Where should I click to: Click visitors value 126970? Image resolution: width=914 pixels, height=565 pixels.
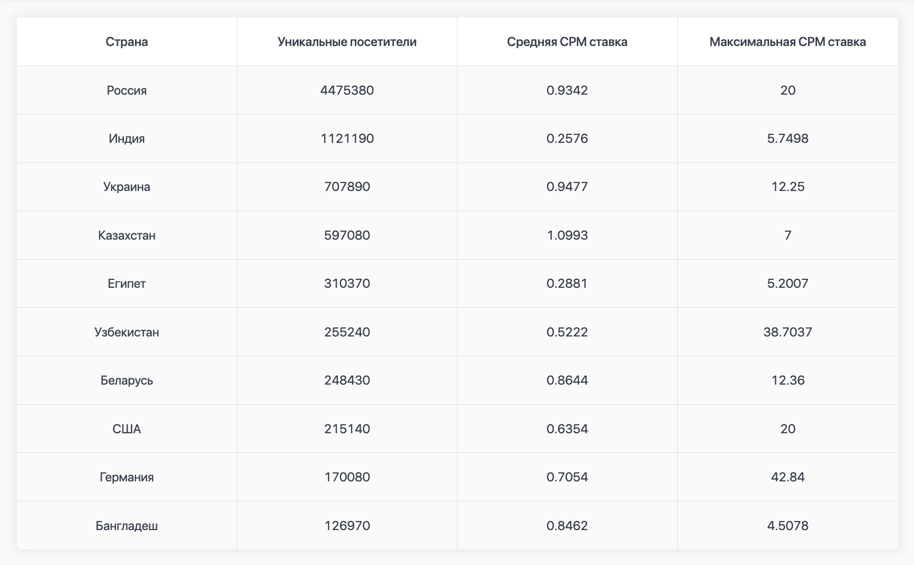347,526
